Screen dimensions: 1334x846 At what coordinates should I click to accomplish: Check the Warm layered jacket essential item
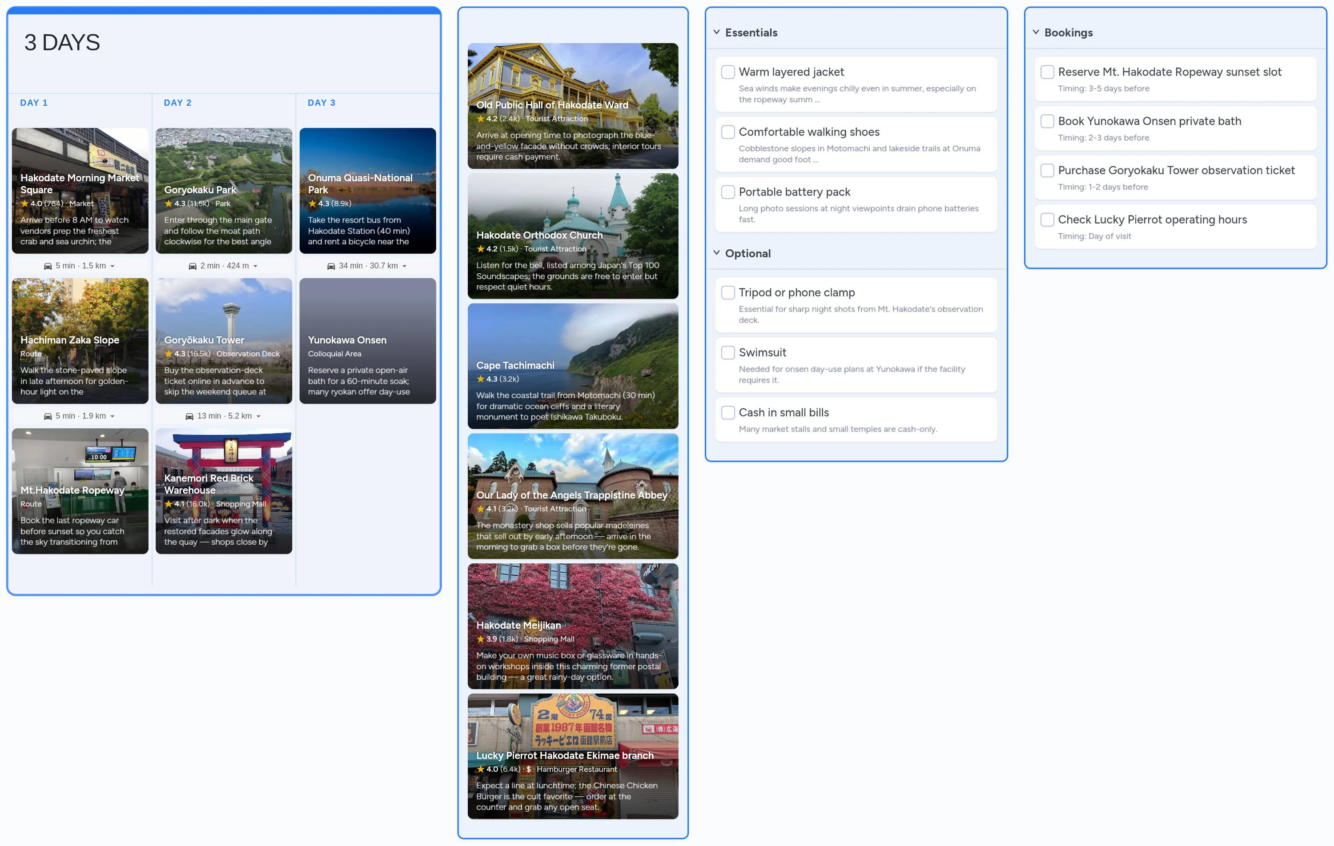point(728,72)
